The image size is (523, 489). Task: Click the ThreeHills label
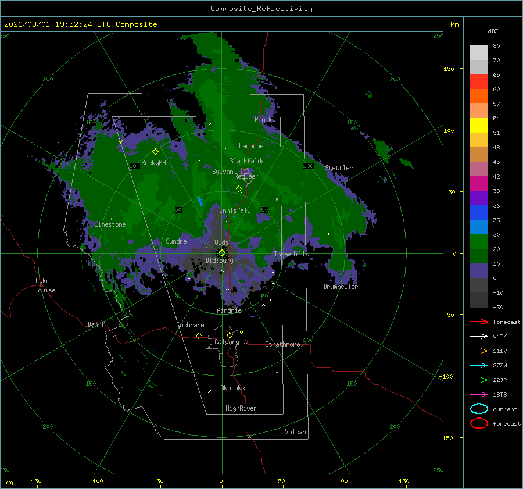click(292, 254)
